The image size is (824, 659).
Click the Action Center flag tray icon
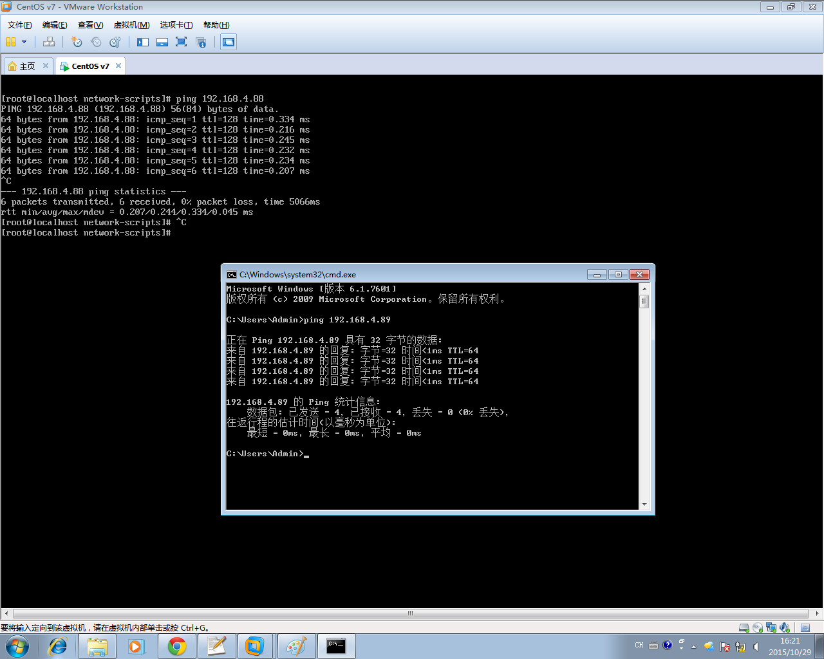tap(725, 647)
